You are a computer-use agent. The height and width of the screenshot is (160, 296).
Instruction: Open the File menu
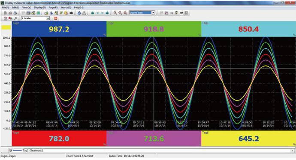5,8
